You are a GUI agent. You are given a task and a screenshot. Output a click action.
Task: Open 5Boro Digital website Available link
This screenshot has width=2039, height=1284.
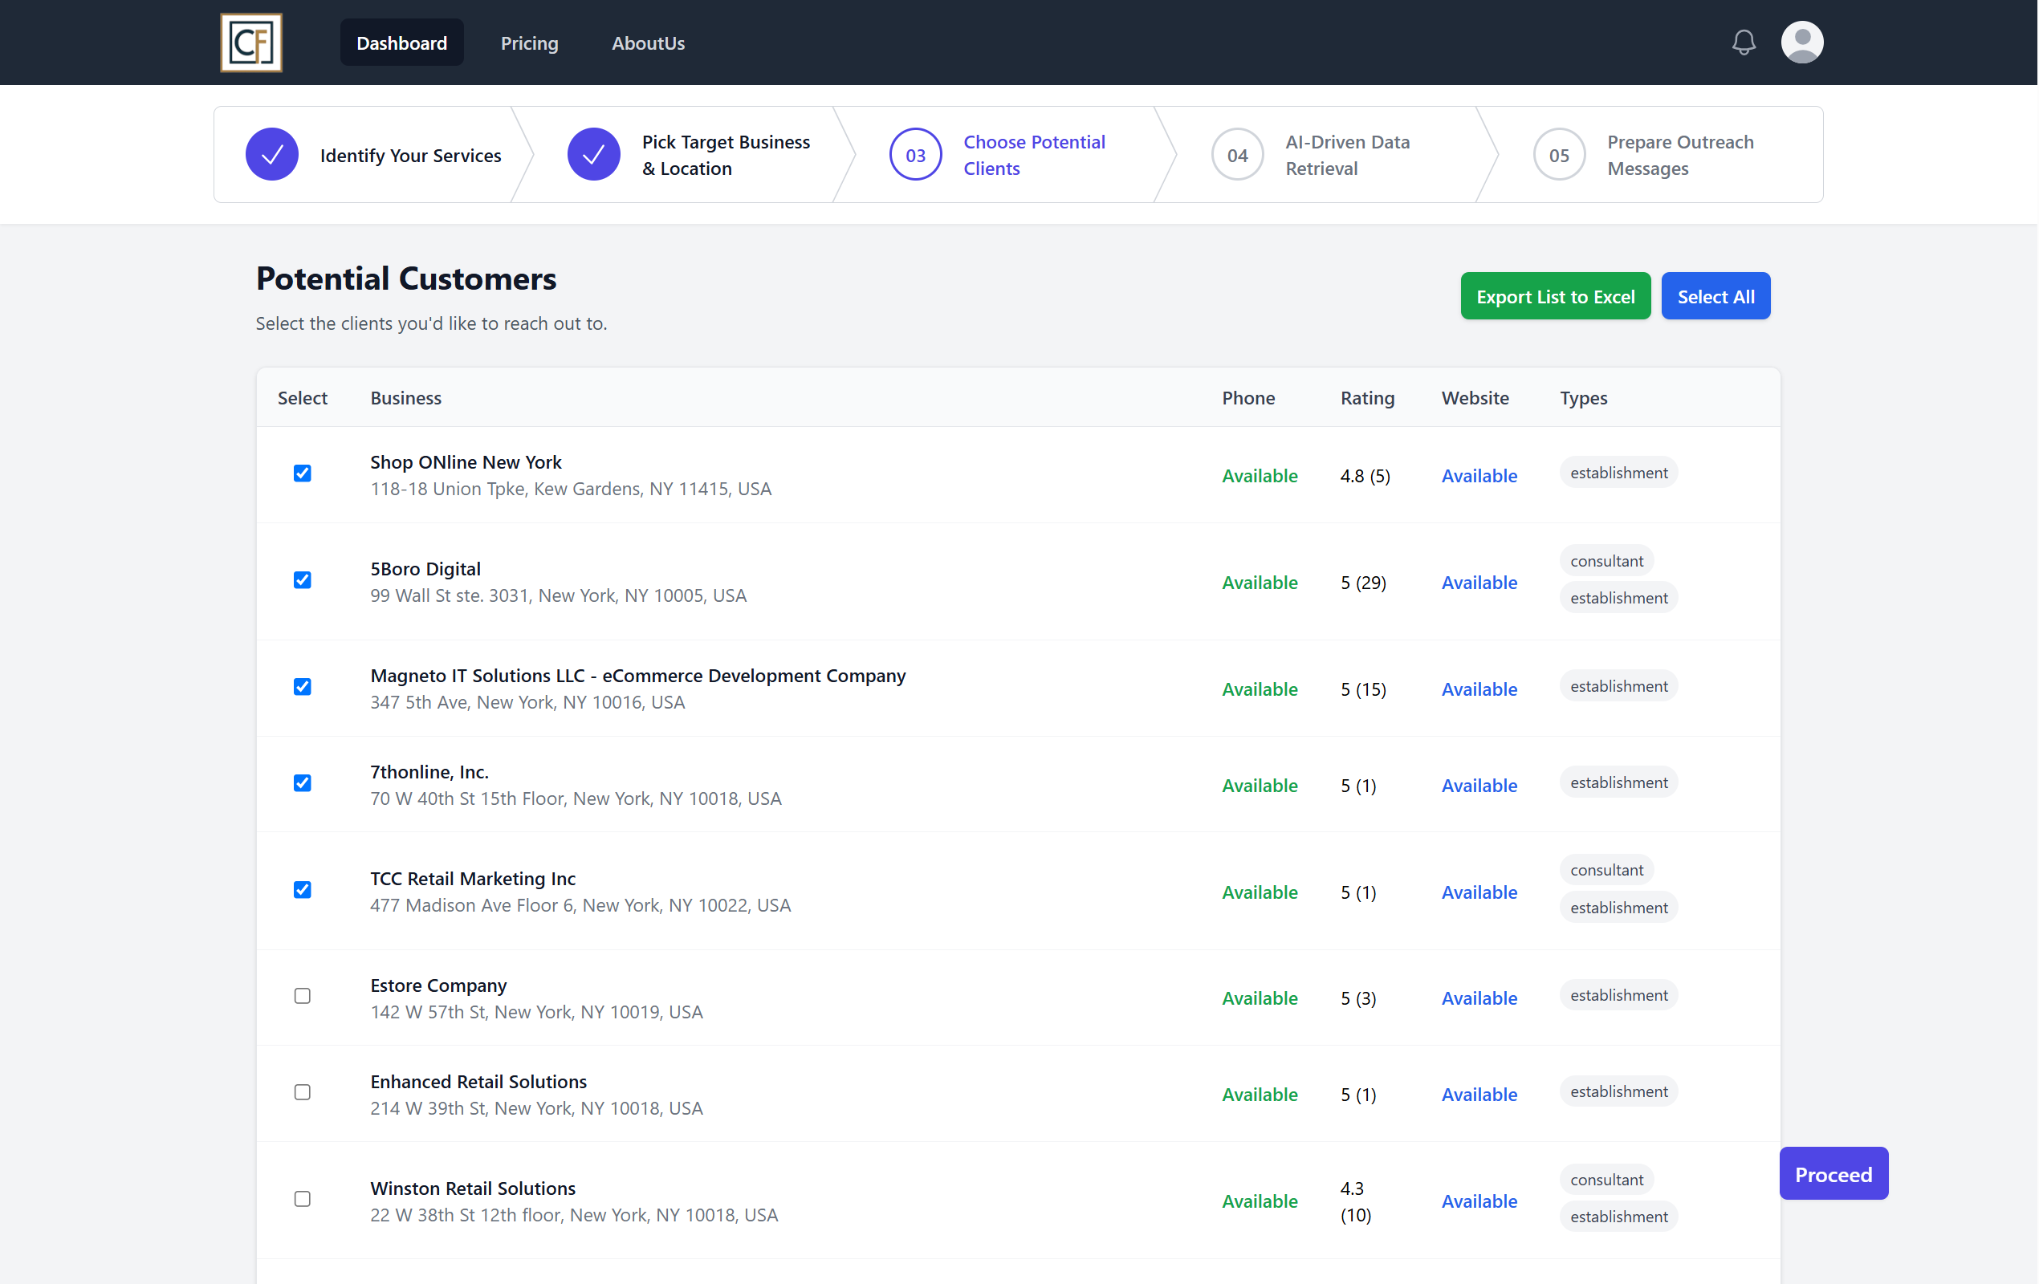pyautogui.click(x=1479, y=583)
